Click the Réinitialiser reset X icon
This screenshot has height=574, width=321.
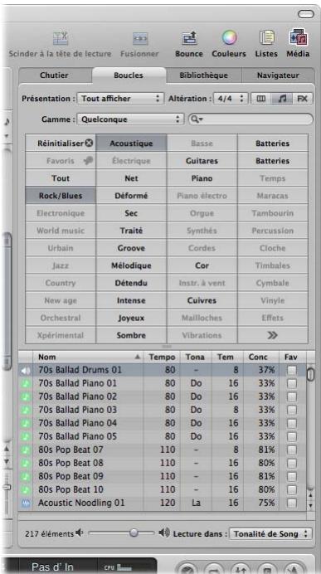pos(89,143)
